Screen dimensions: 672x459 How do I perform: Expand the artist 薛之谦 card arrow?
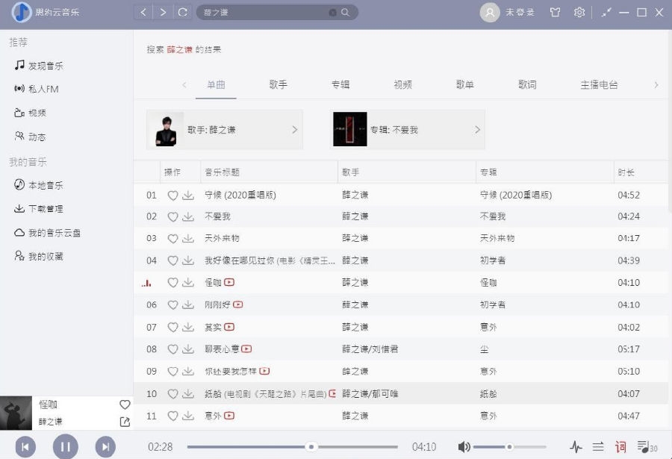(x=294, y=129)
